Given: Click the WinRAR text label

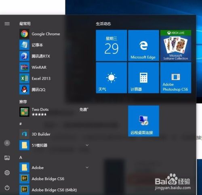Looking at the screenshot, I should (x=39, y=67).
